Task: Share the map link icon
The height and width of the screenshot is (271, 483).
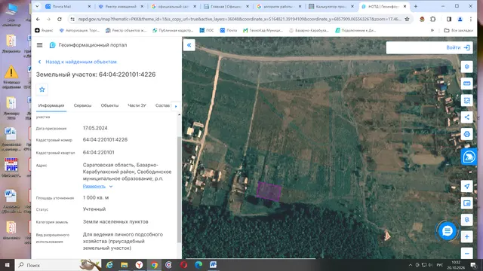Action: pyautogui.click(x=466, y=117)
